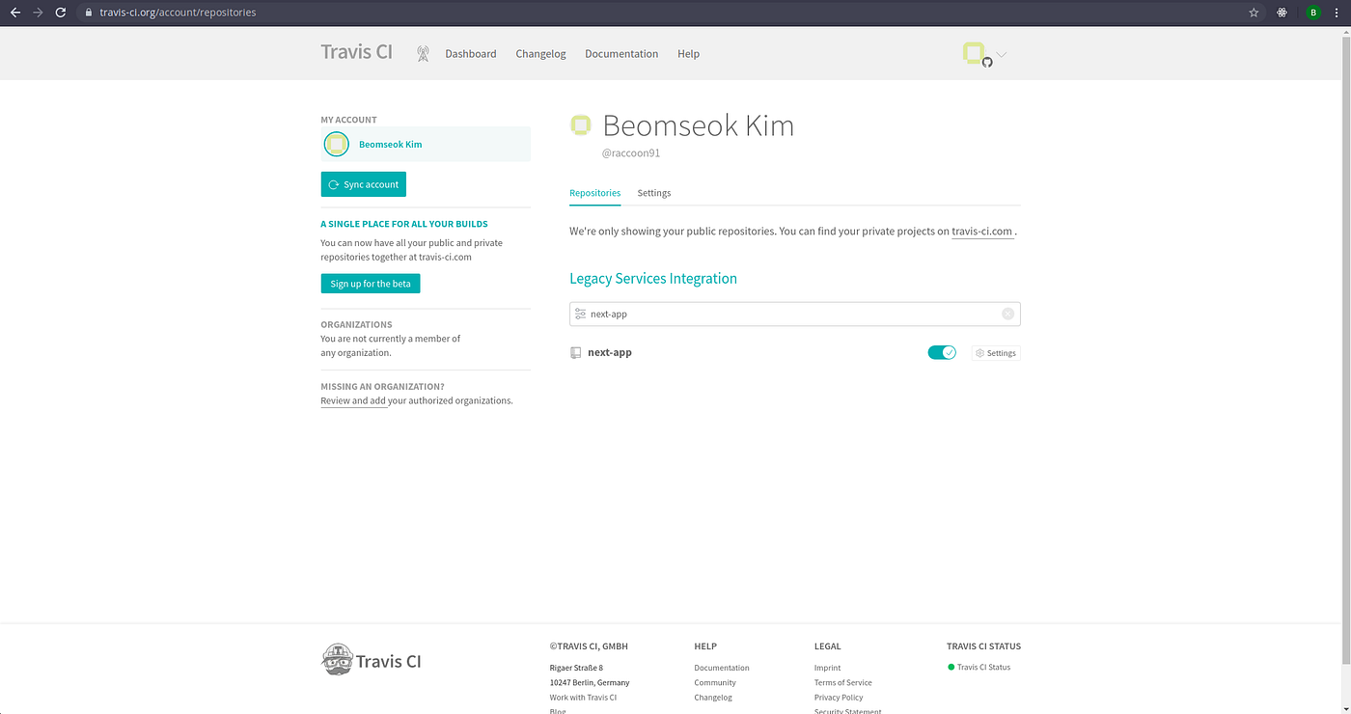Click inside the repository search field

772,314
